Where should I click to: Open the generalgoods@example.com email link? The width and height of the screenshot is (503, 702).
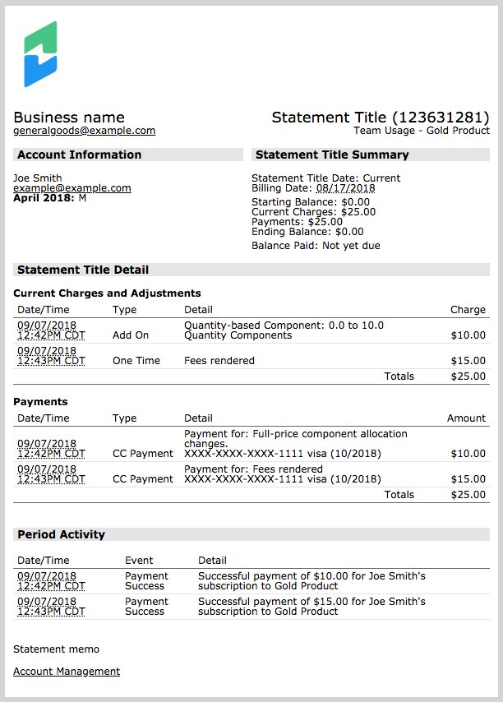pos(84,131)
